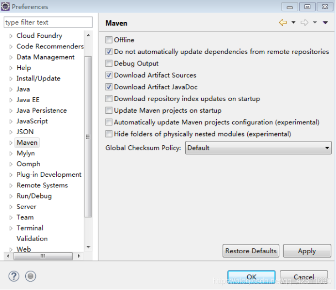
Task: Check Automatically update Maven projects configuration
Action: [x=109, y=122]
